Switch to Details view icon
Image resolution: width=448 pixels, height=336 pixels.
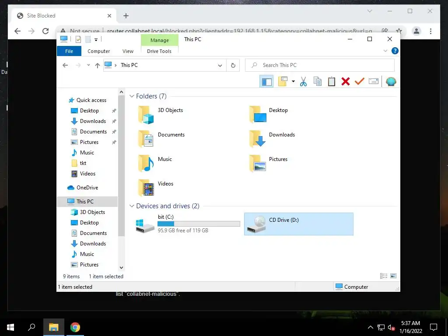[384, 276]
